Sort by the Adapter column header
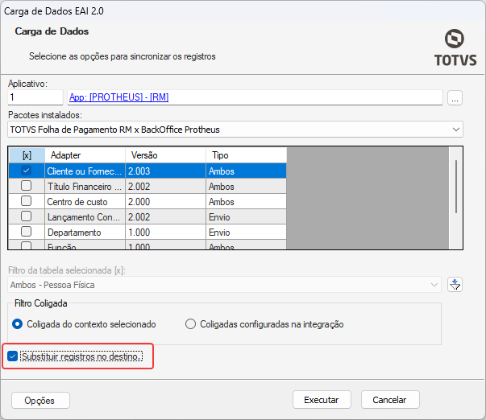486x420 pixels. click(x=85, y=155)
